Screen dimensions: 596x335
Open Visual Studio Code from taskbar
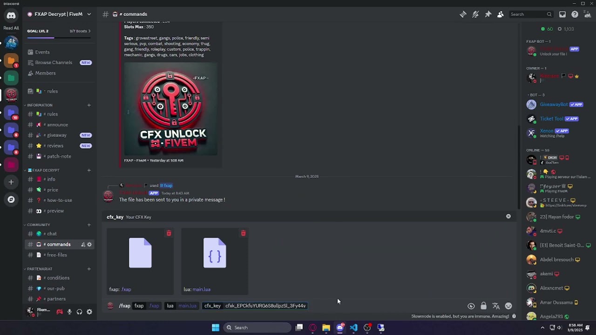coord(353,328)
